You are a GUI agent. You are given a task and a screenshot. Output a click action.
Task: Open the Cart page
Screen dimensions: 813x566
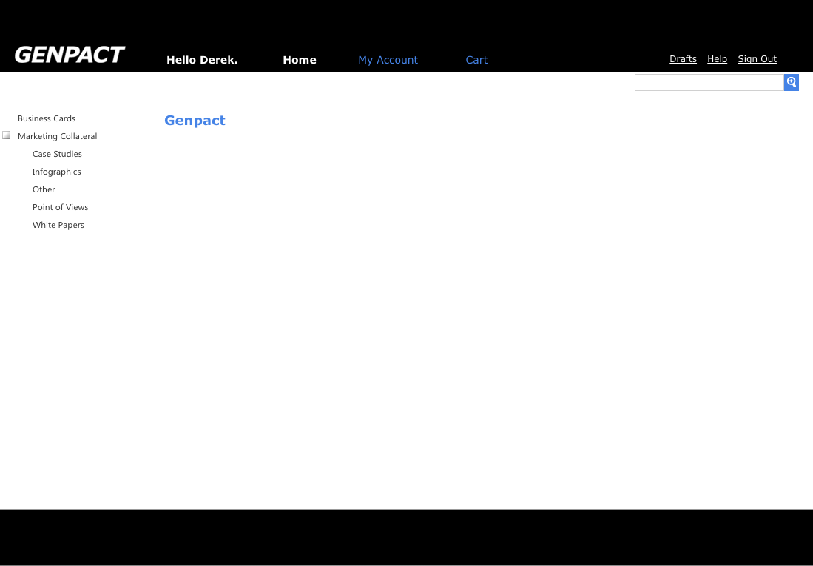pos(476,60)
